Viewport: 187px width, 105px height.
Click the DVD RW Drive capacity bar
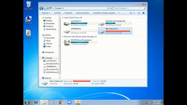tap(84, 42)
